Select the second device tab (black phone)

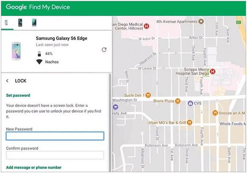click(x=20, y=23)
